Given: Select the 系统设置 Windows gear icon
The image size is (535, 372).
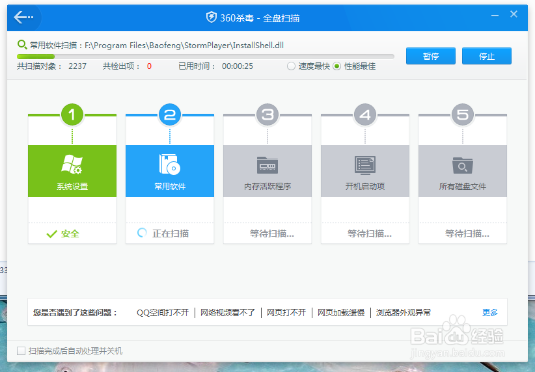Looking at the screenshot, I should click(x=72, y=165).
